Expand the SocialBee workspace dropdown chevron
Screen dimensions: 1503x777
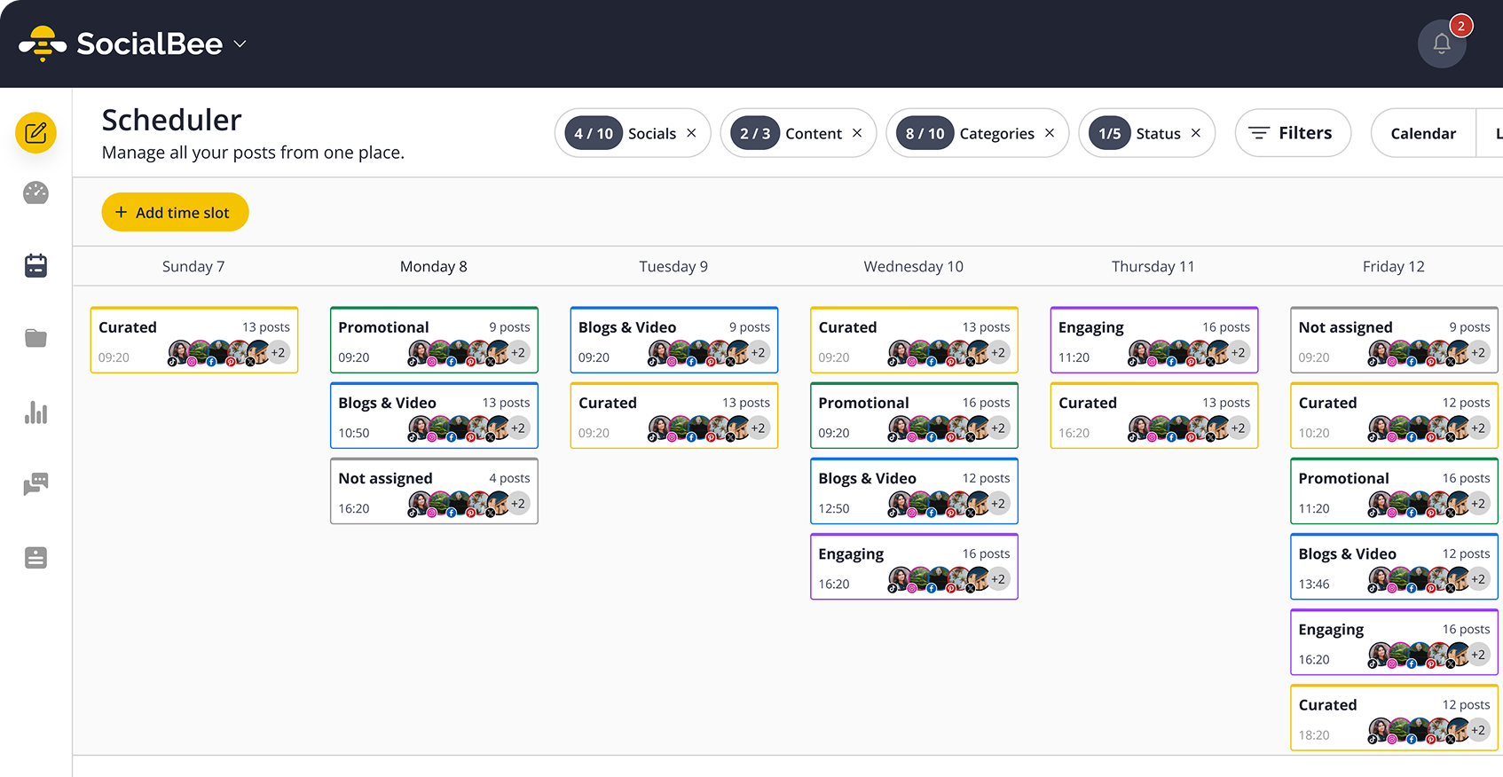coord(240,43)
